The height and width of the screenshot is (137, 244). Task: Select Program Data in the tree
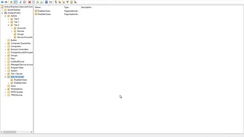(17, 68)
